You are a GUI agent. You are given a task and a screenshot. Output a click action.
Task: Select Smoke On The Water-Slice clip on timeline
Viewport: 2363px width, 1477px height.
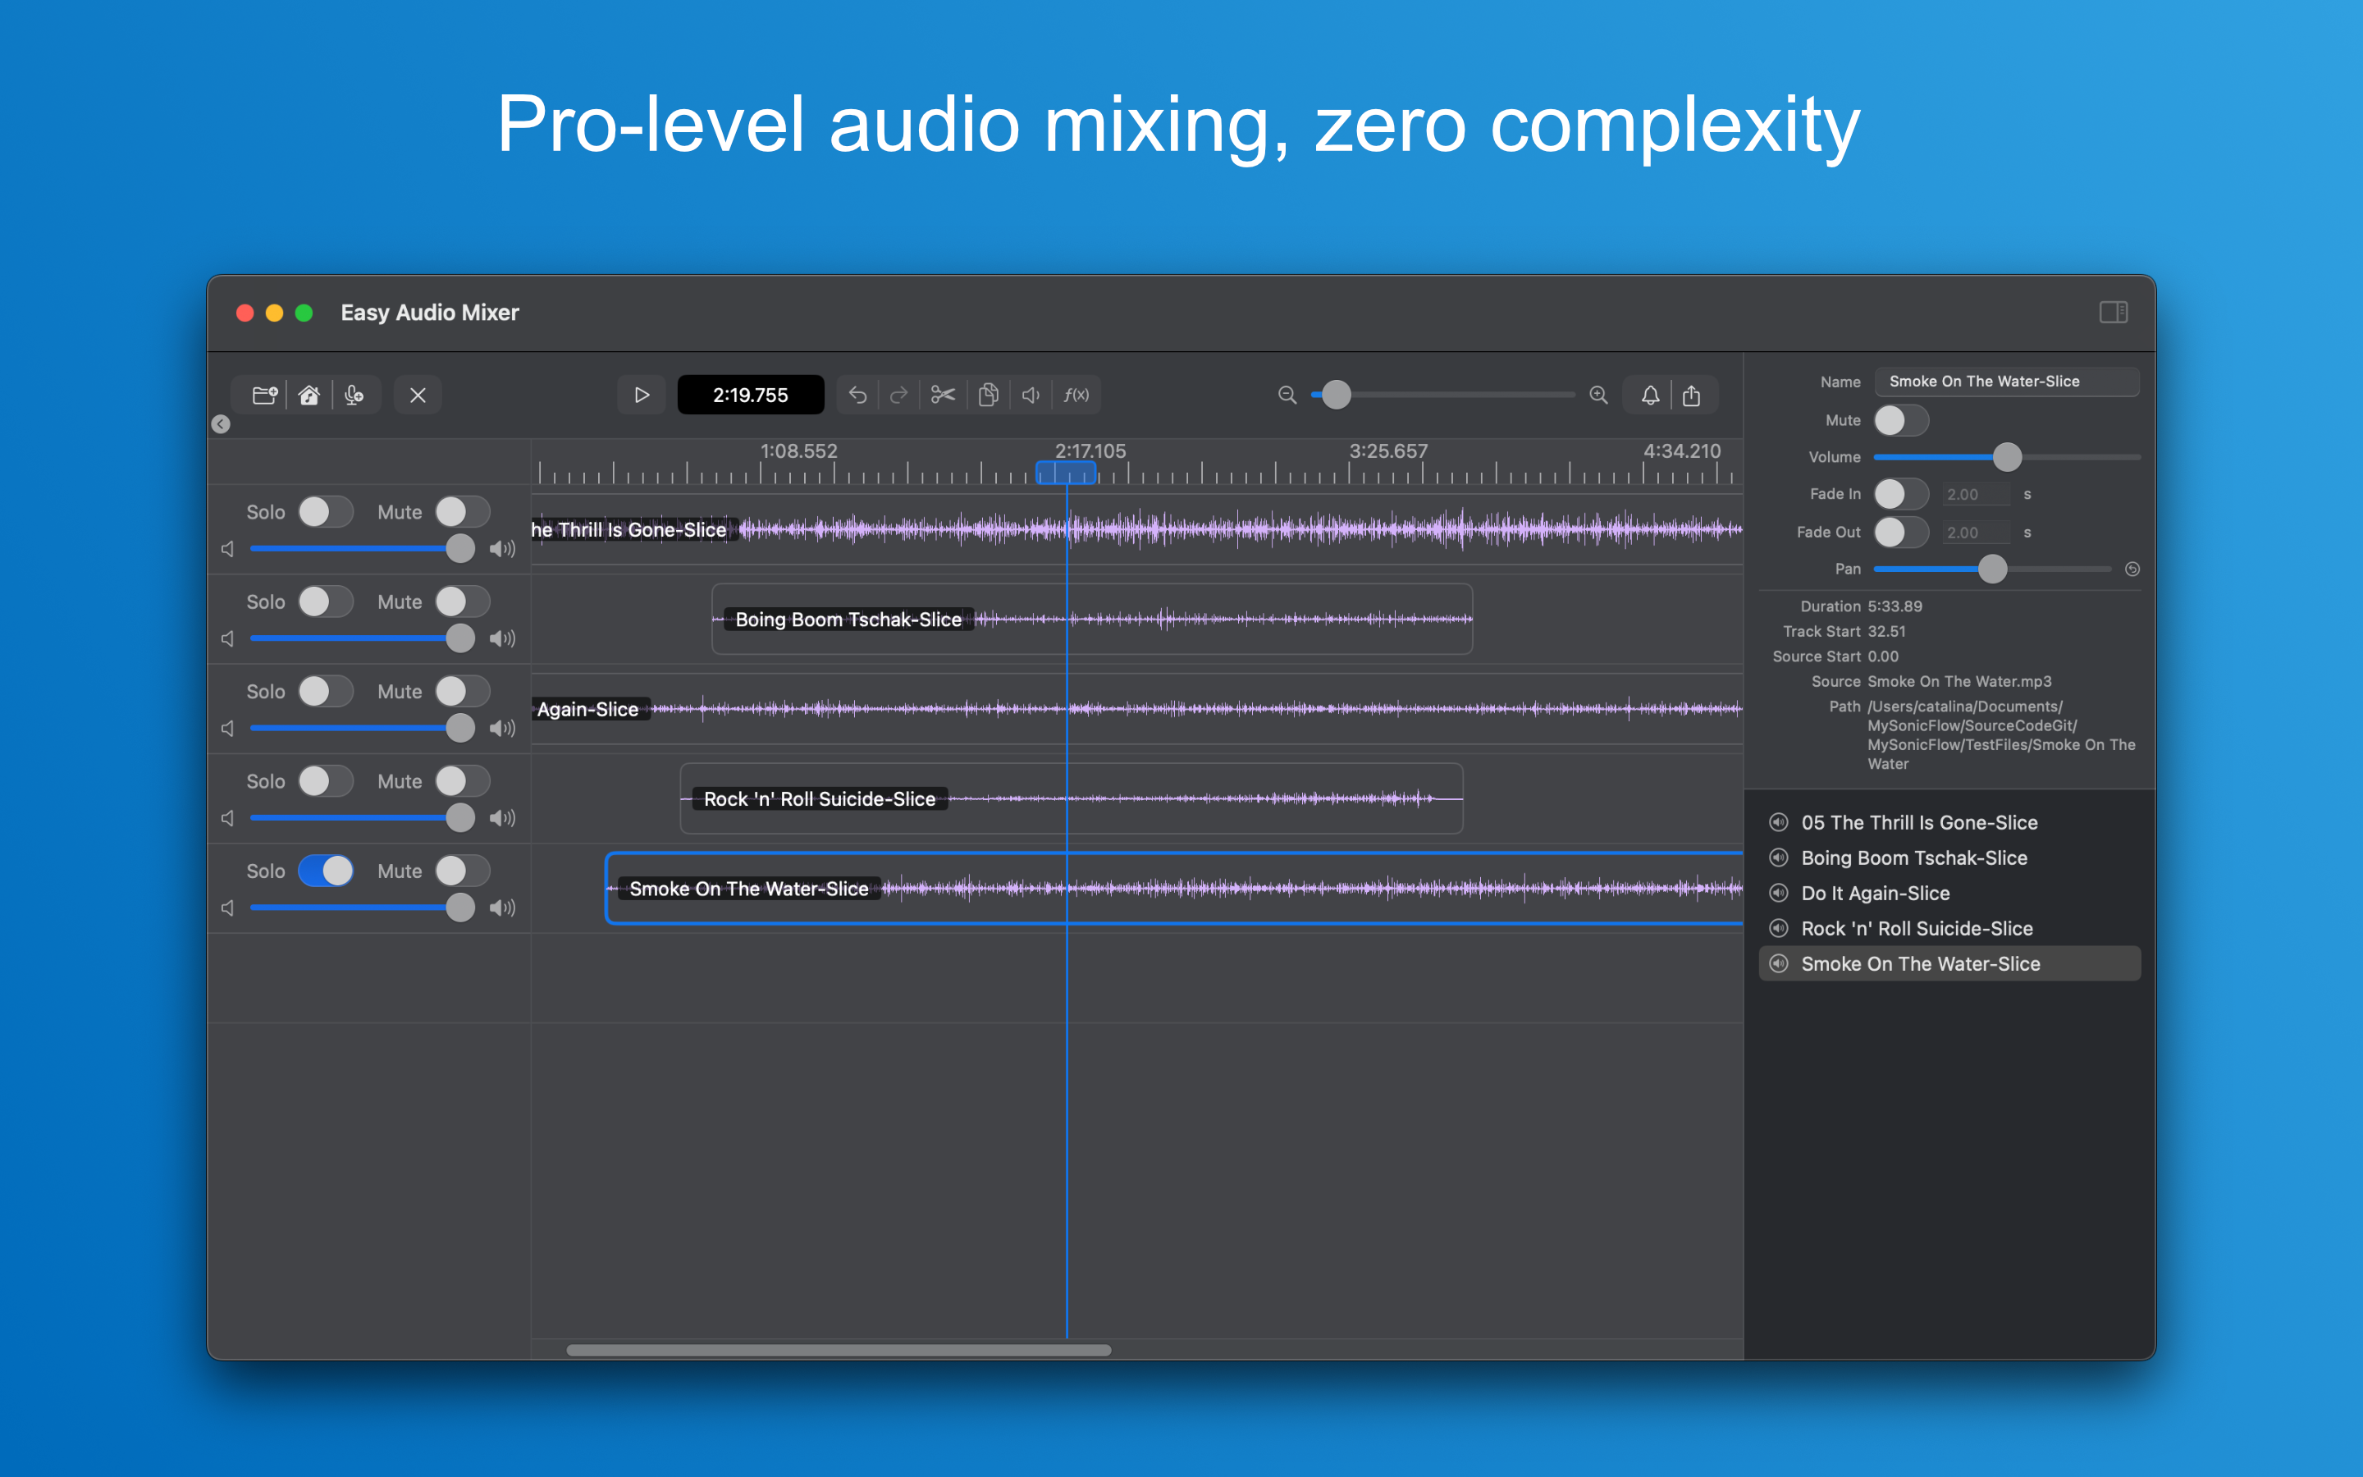(1173, 888)
